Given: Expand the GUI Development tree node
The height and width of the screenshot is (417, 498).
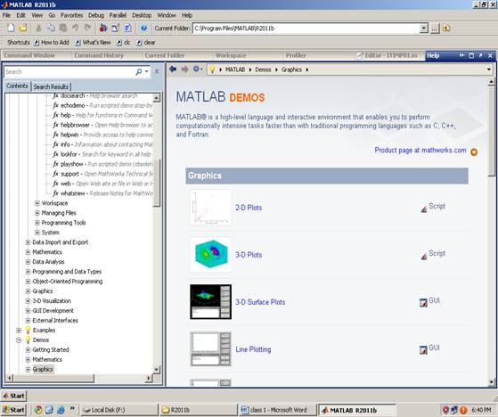Looking at the screenshot, I should [28, 311].
